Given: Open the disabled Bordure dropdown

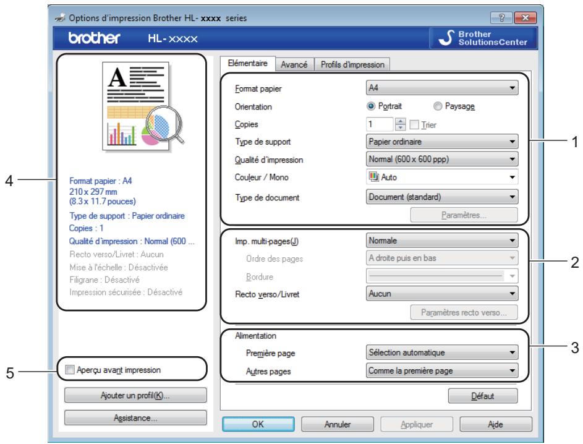Looking at the screenshot, I should tap(441, 276).
